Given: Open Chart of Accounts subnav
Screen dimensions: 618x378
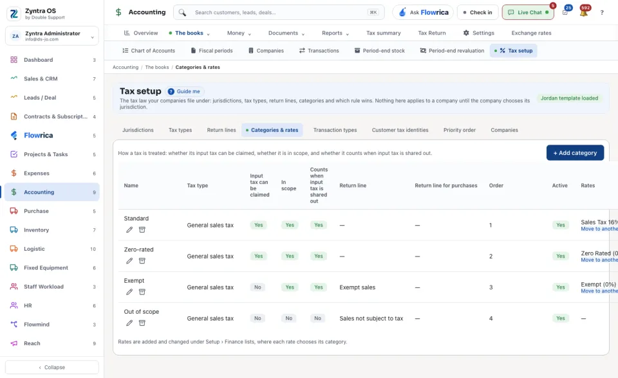Looking at the screenshot, I should coord(149,51).
